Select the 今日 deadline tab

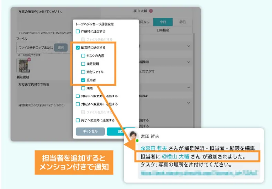pyautogui.click(x=163, y=22)
